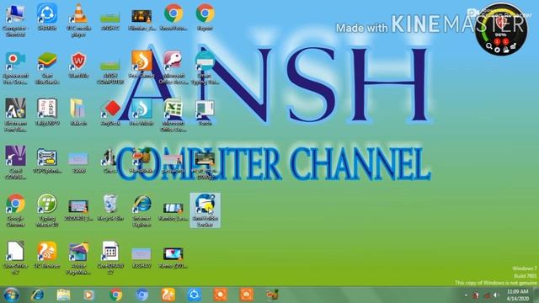Select the orange flame icon above the blue one
This screenshot has width=539, height=303.
(x=141, y=64)
